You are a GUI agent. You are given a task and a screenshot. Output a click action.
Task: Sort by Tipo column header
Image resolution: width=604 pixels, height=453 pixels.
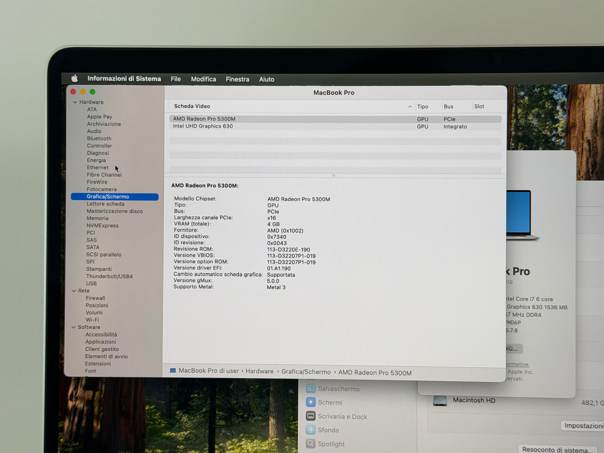(423, 107)
